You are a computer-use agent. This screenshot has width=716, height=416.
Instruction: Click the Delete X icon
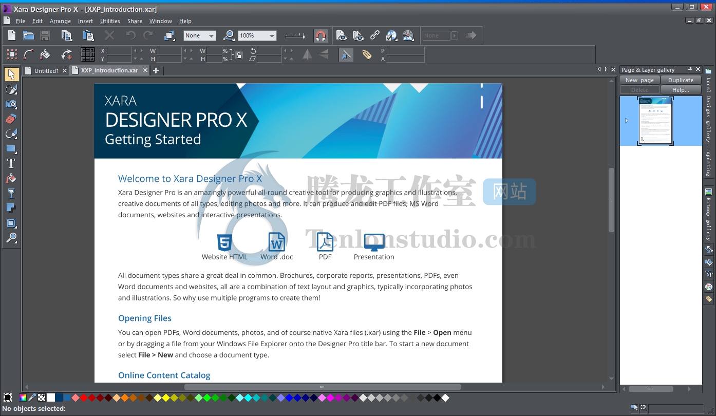[109, 35]
